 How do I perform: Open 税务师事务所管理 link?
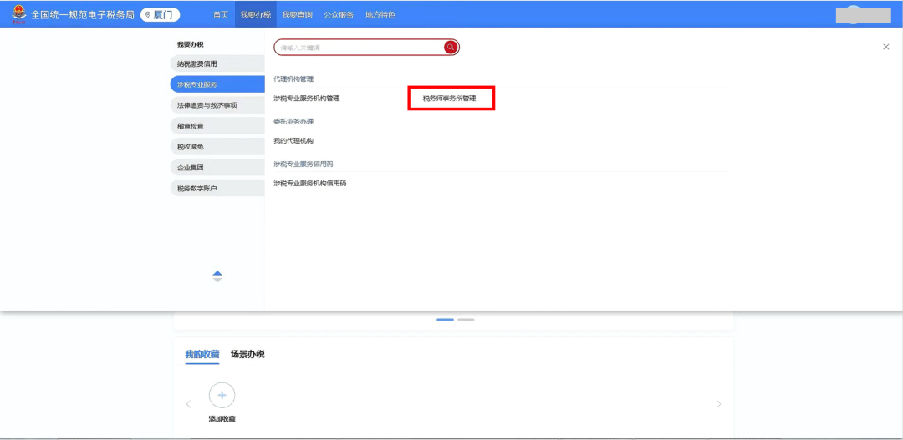click(449, 99)
